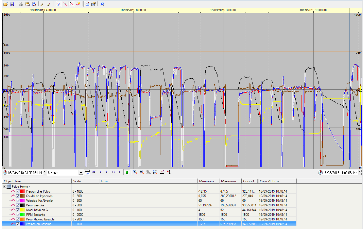Image resolution: width=363 pixels, height=229 pixels.
Task: Disable the Nivel Tolva en % checkbox
Action: pos(18,210)
